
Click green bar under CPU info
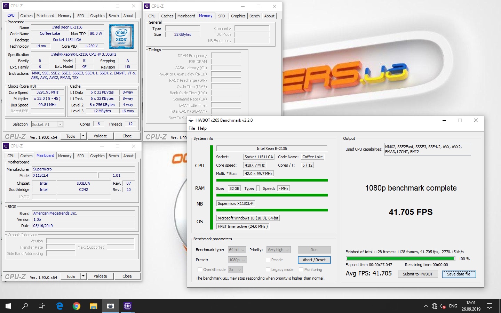pos(272,180)
